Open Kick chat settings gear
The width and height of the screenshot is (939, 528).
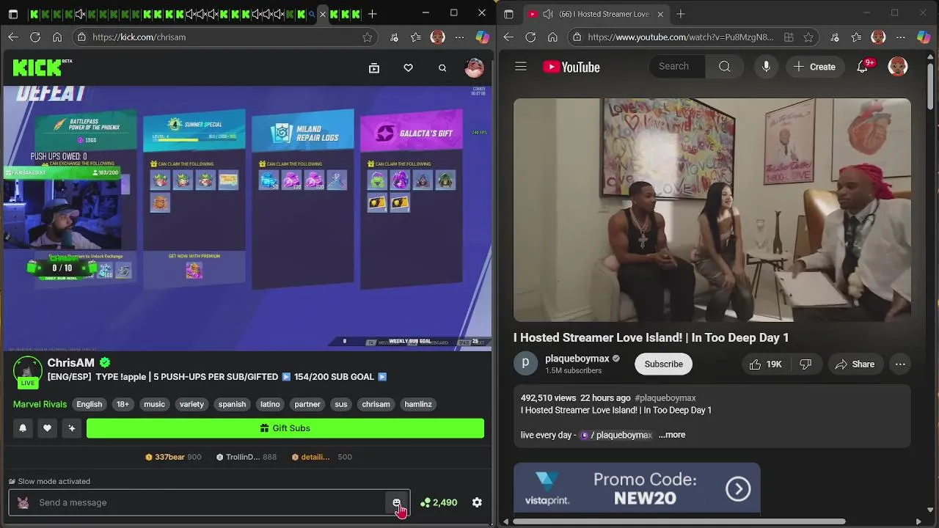[477, 502]
